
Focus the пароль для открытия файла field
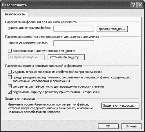tap(74, 29)
